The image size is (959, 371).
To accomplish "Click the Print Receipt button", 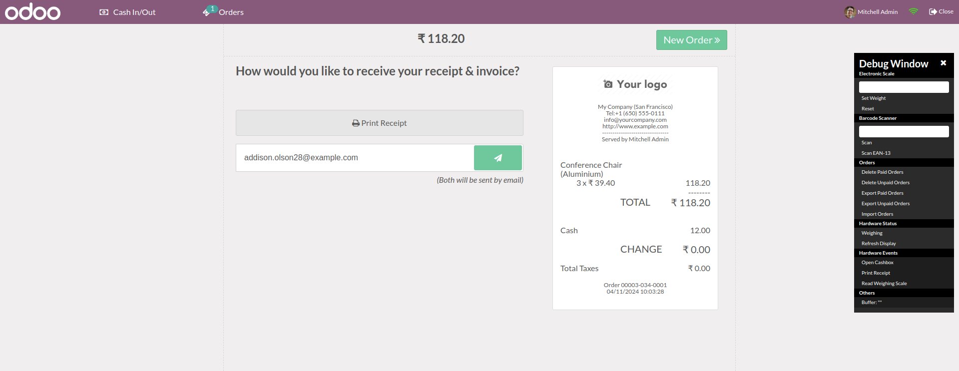I will (379, 123).
